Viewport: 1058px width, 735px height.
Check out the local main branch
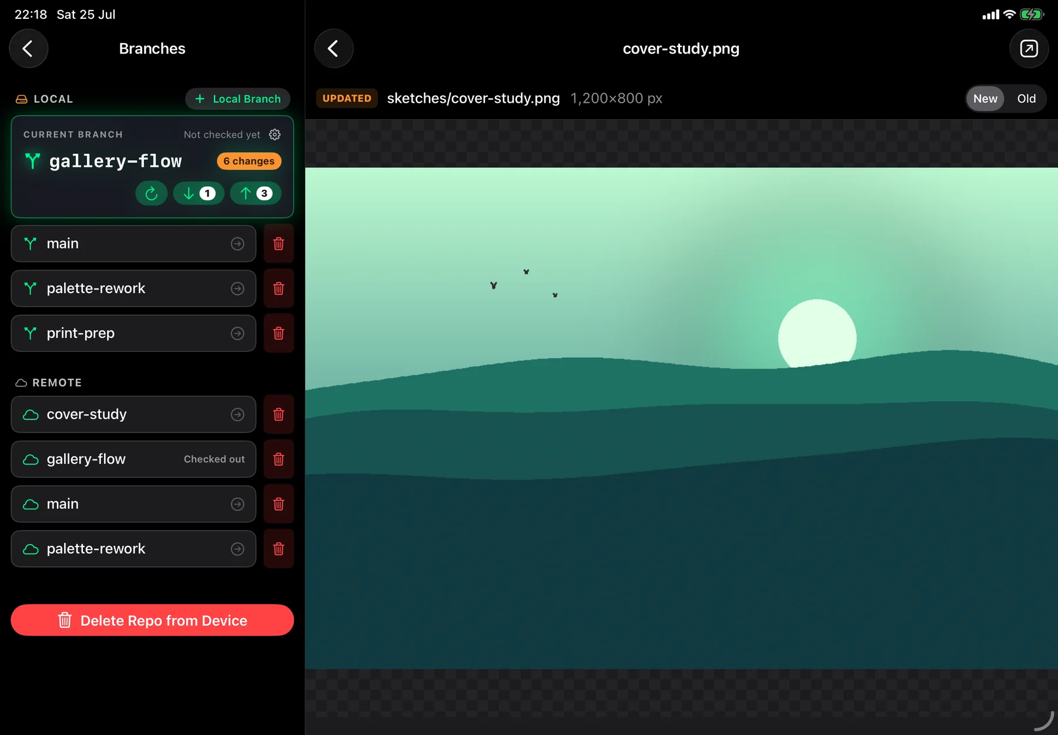(x=133, y=243)
